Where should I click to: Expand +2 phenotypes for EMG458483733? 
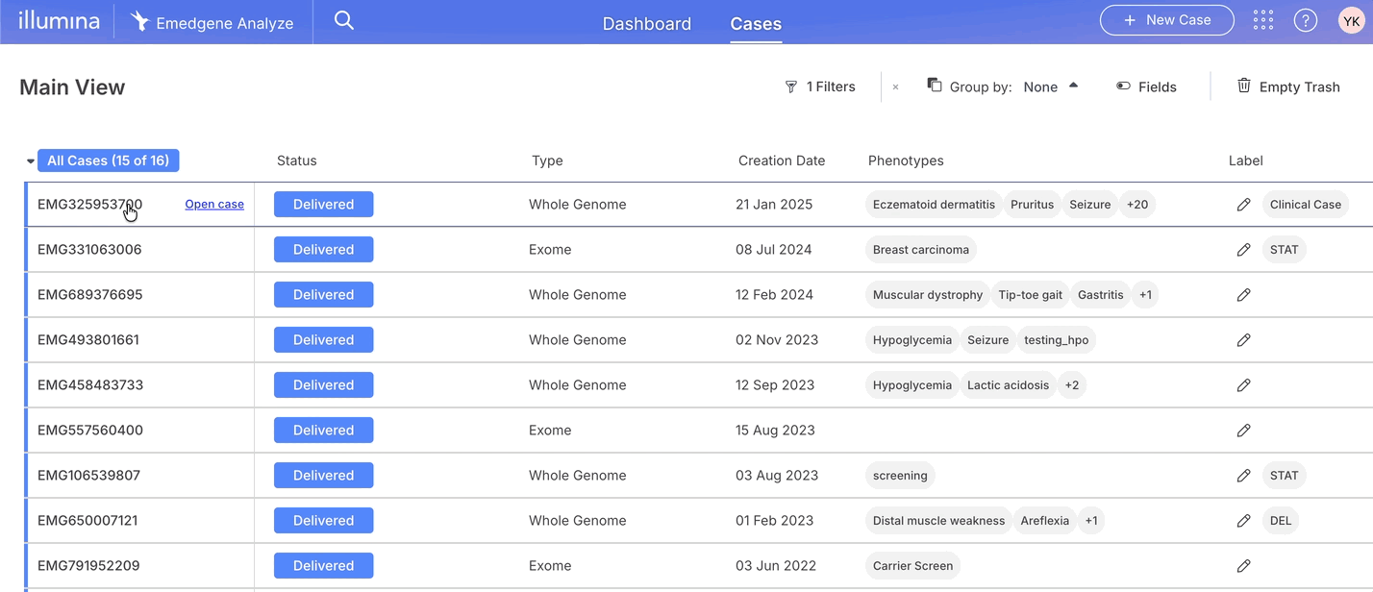tap(1072, 385)
